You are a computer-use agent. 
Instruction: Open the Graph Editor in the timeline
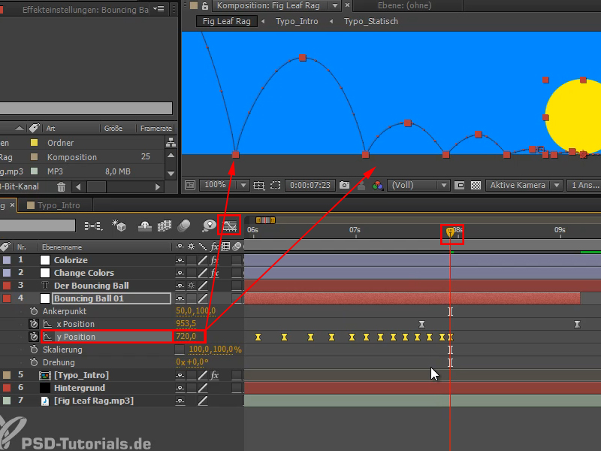(229, 223)
